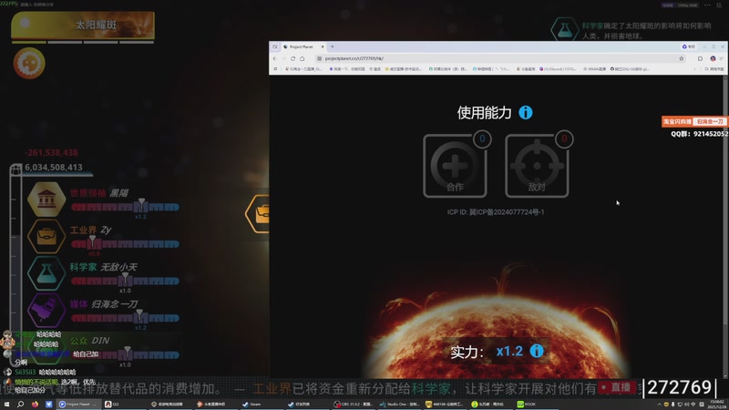Open taskbar search
This screenshot has height=410, width=729.
pyautogui.click(x=20, y=404)
